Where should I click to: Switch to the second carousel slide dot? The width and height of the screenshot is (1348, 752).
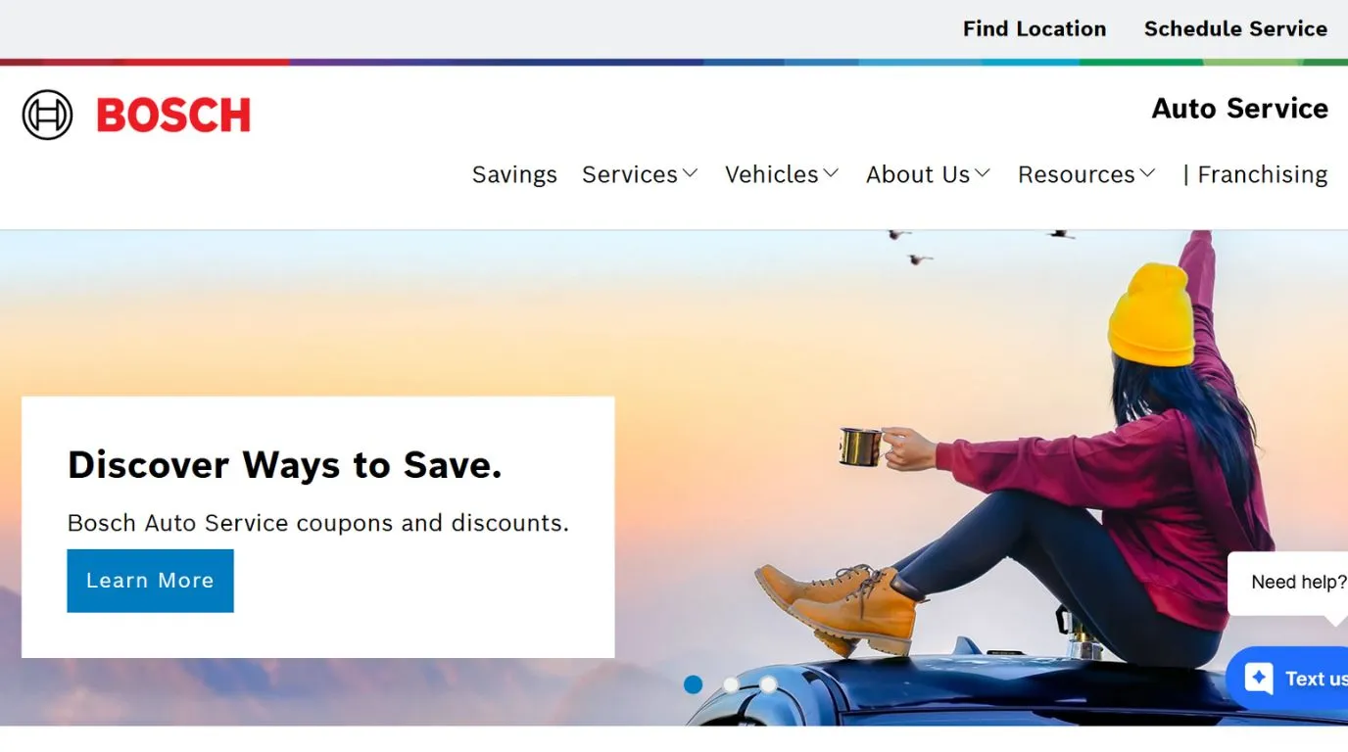[731, 684]
